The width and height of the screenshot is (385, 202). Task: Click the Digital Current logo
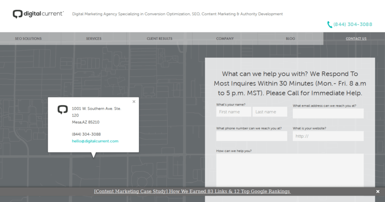tap(38, 14)
